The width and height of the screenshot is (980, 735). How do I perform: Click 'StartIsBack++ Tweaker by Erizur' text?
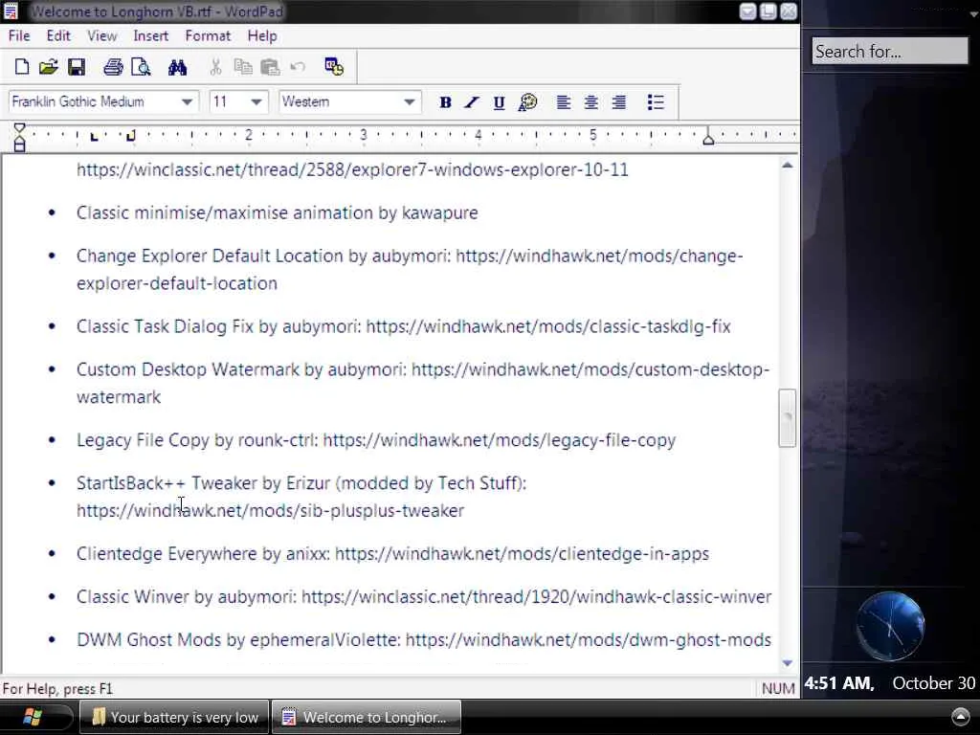coord(203,483)
